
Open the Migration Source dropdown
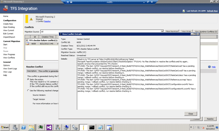(x=162, y=32)
